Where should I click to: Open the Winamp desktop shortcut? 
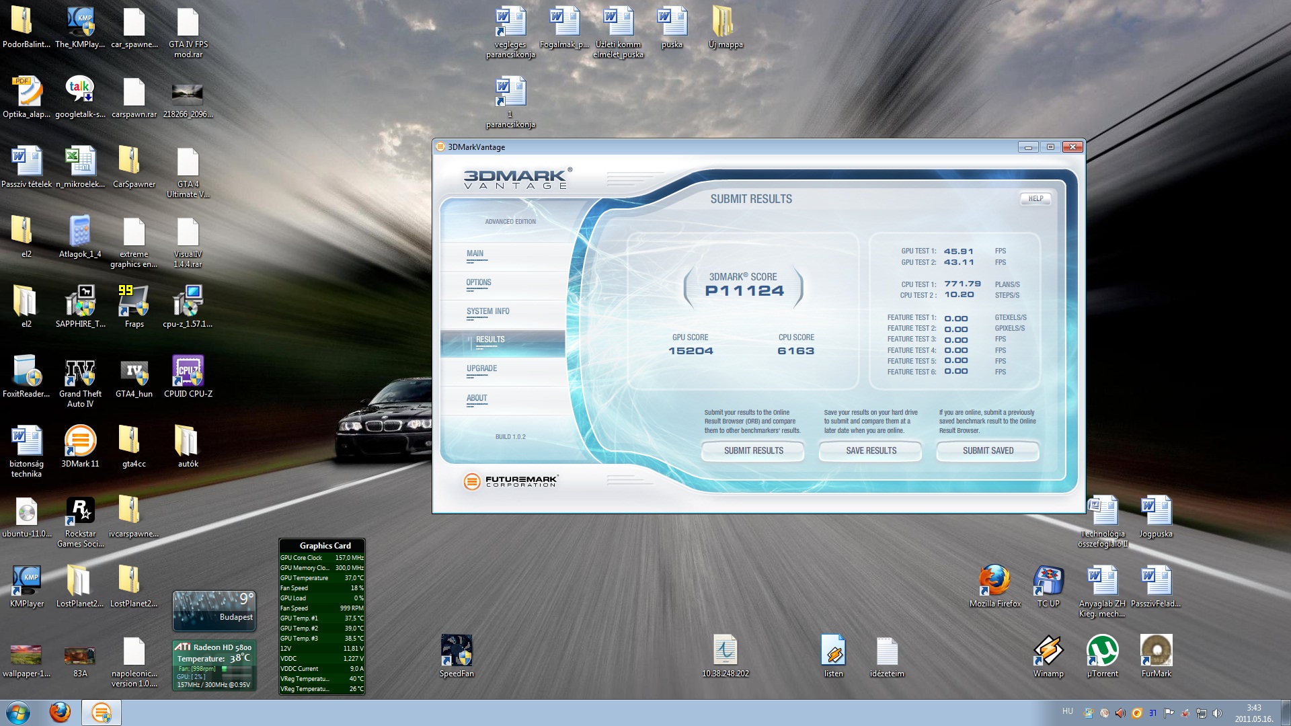[1048, 656]
